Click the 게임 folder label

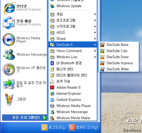pyautogui.click(x=60, y=14)
